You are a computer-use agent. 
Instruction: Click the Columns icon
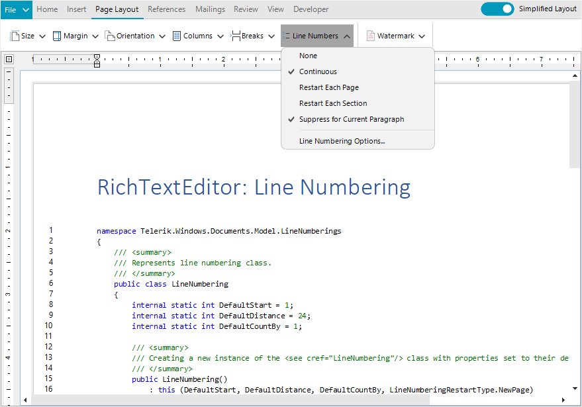pyautogui.click(x=177, y=36)
